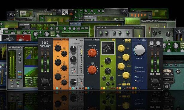Click the MID FREQ knob on orange EQ

pos(64,68)
